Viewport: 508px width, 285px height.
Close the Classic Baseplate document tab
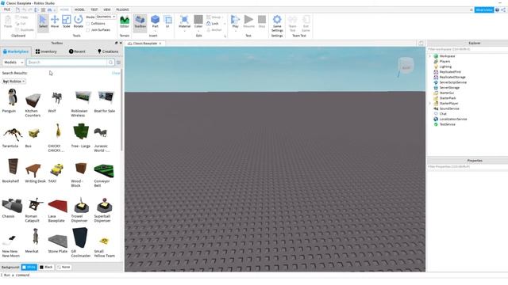160,44
